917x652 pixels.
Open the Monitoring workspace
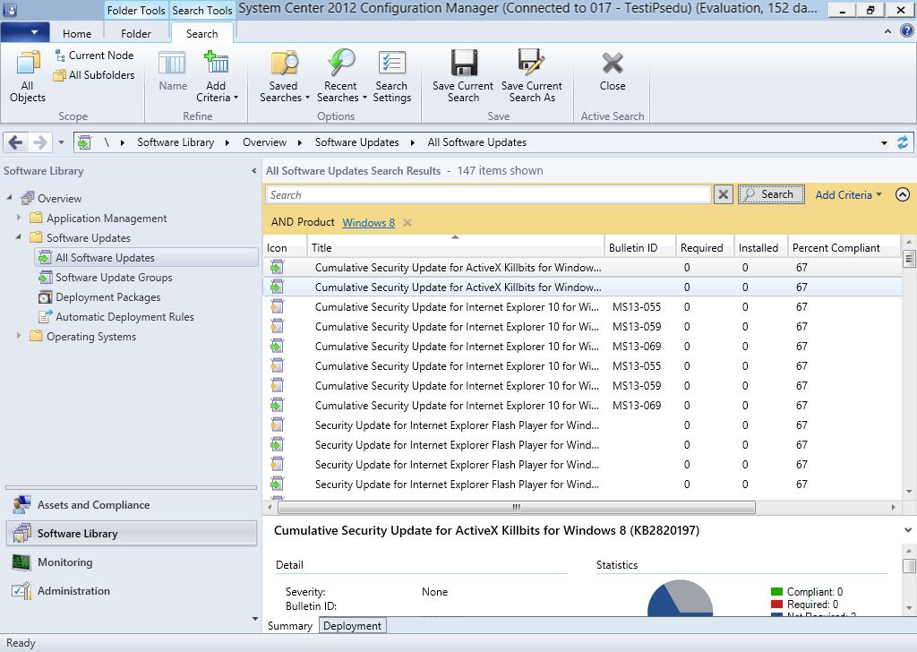pyautogui.click(x=131, y=562)
